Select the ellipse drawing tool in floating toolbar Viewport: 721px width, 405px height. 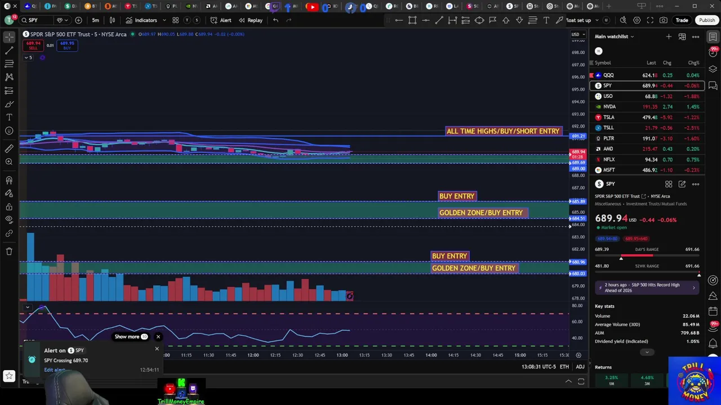coord(479,20)
